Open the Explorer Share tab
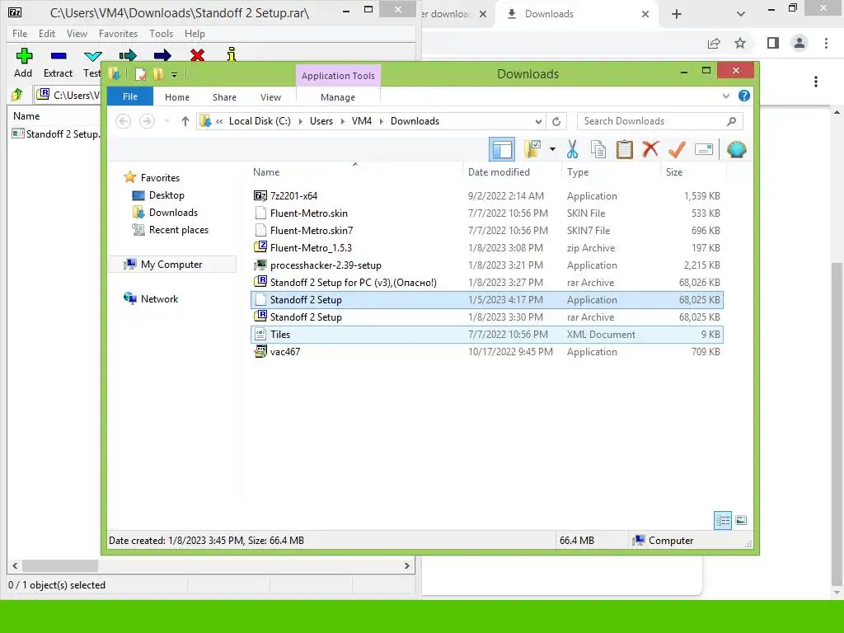Screen dimensions: 844x633 (x=224, y=97)
